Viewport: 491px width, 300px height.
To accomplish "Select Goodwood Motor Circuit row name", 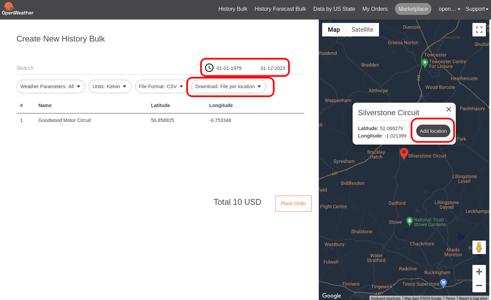I will click(64, 120).
